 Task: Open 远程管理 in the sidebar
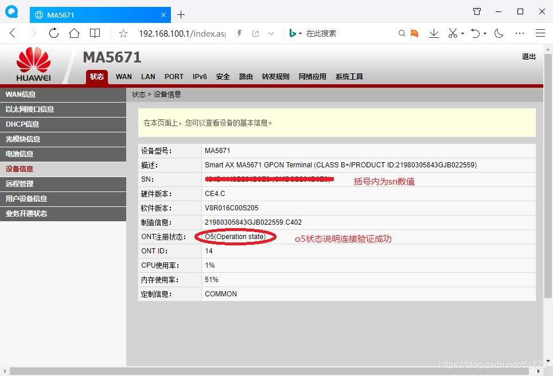pos(63,184)
